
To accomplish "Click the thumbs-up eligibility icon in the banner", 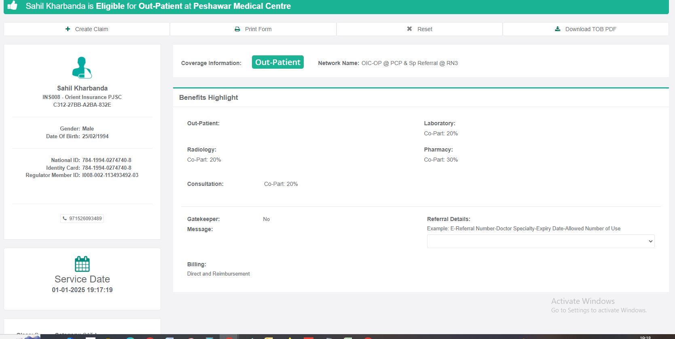I will [13, 6].
